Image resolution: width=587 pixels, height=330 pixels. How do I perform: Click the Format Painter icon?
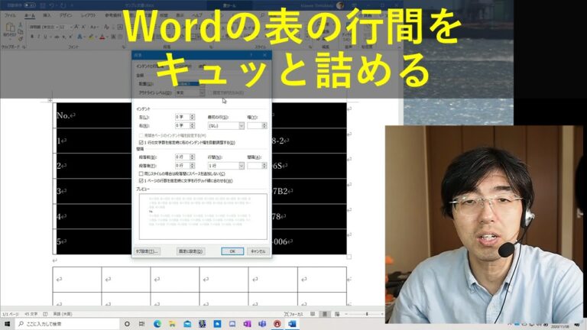coord(21,38)
